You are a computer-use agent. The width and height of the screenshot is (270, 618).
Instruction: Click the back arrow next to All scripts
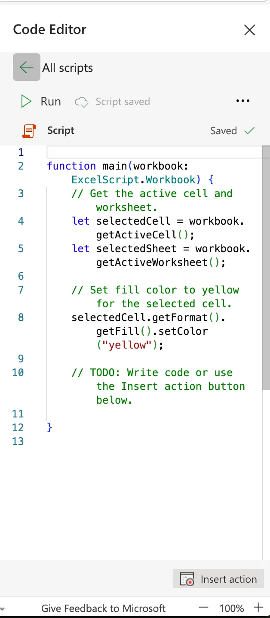tap(26, 68)
